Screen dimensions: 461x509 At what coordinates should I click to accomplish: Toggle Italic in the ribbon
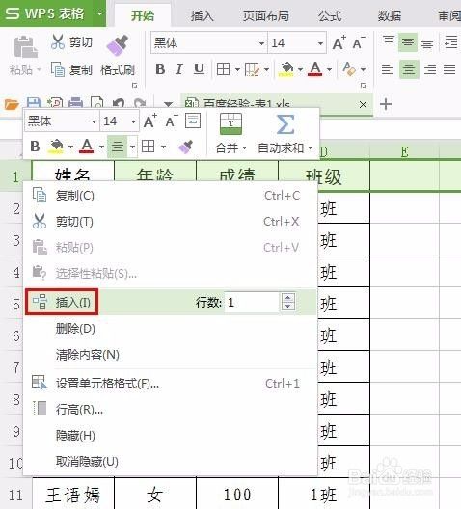(179, 69)
